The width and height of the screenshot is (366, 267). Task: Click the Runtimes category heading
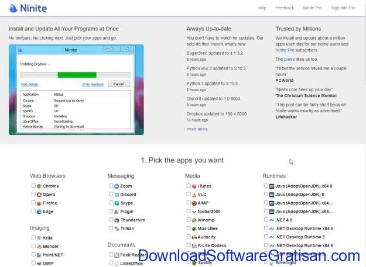pos(274,176)
